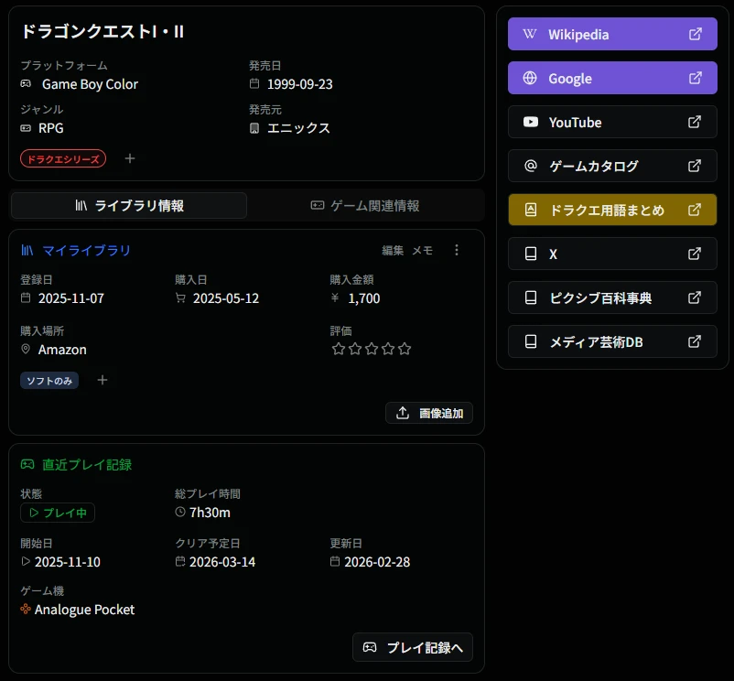Click the YouTube icon in the link list
The height and width of the screenshot is (681, 734).
(529, 122)
